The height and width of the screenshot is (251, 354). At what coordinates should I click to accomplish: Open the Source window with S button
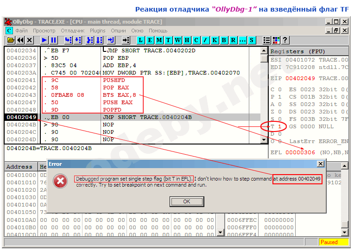pos(252,40)
